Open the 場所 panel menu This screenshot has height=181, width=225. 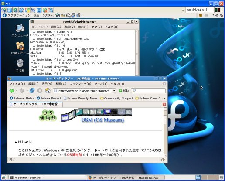(x=36, y=15)
